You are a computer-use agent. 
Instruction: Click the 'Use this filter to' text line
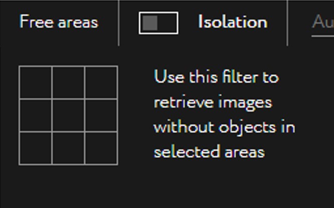click(x=216, y=77)
